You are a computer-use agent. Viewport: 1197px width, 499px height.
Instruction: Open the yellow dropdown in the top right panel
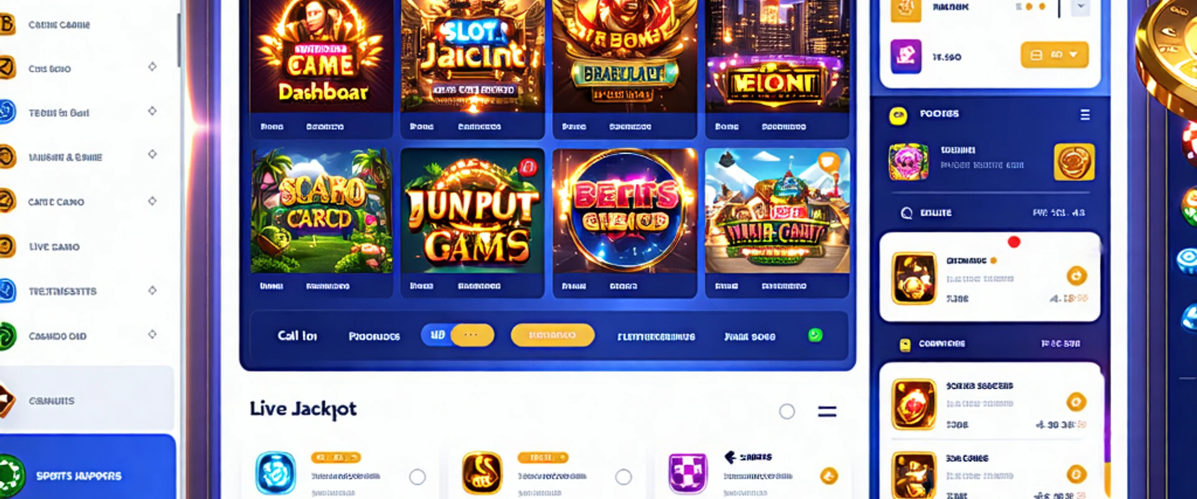[1054, 55]
